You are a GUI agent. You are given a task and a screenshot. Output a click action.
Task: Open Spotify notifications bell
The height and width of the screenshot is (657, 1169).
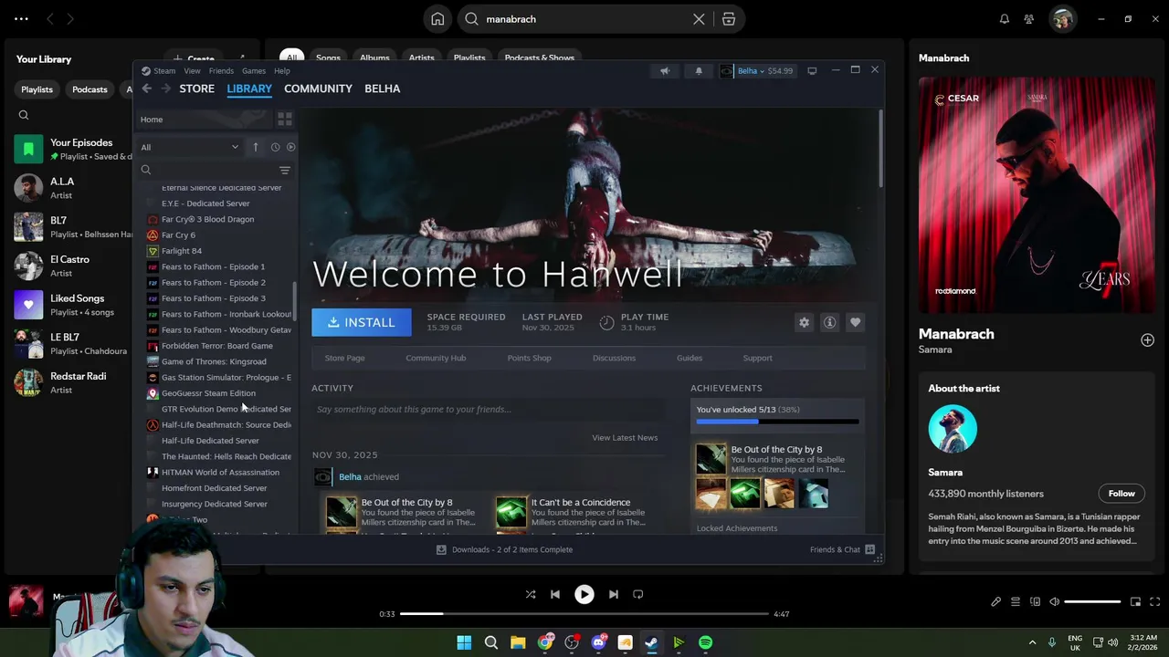1005,19
